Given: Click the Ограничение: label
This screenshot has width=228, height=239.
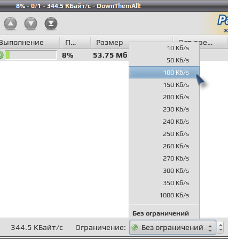Looking at the screenshot, I should pos(100,227).
